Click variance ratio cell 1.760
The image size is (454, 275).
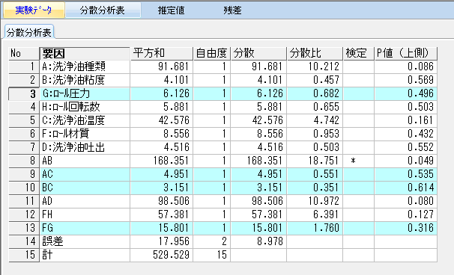[x=315, y=228]
